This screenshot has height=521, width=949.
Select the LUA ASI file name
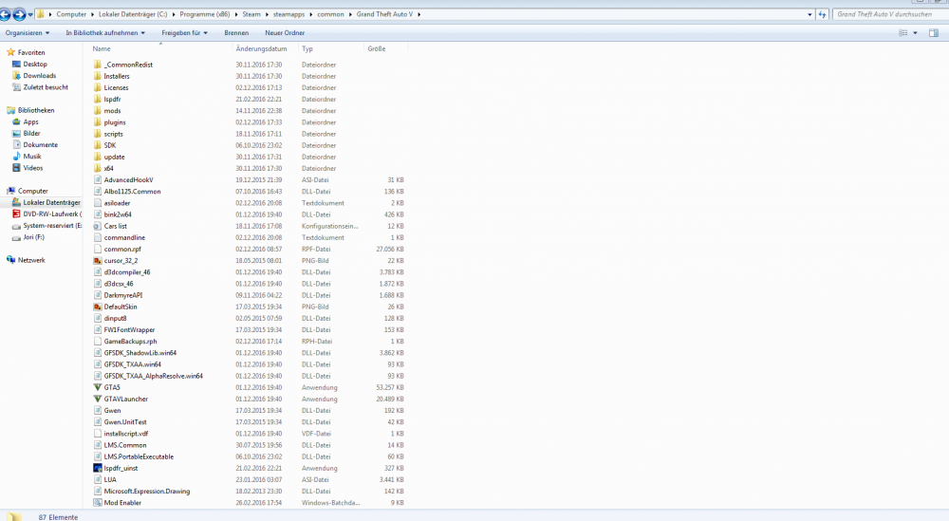pyautogui.click(x=110, y=480)
